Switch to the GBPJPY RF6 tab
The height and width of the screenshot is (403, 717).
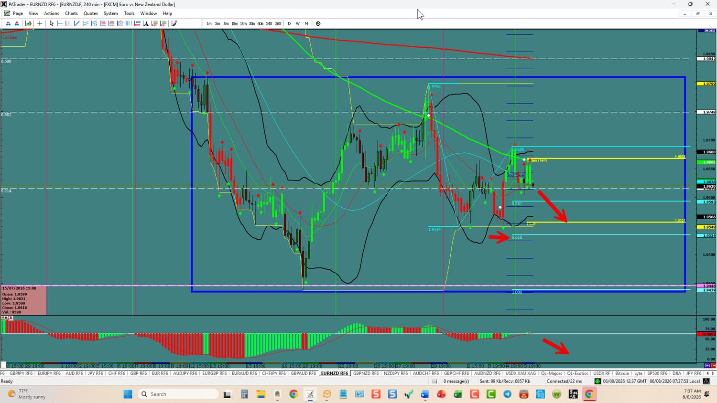coord(21,373)
